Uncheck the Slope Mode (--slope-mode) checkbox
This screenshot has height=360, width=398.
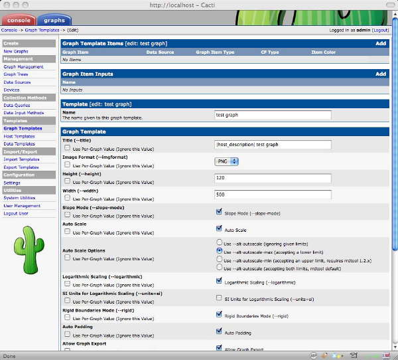219,211
